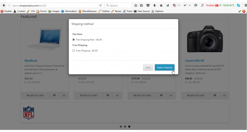Open dropdown arrow beside the screenshot extension icon
This screenshot has height=132, width=247.
click(179, 6)
